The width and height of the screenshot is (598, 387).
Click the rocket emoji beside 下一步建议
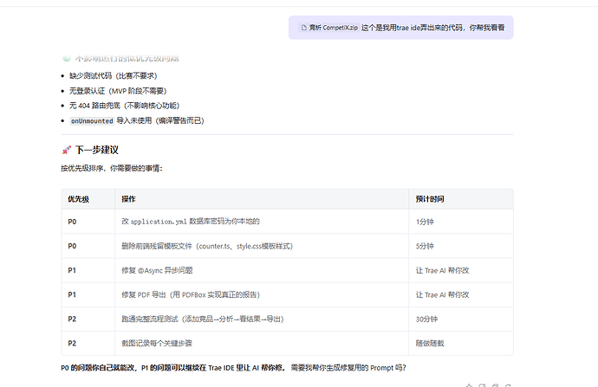click(66, 150)
